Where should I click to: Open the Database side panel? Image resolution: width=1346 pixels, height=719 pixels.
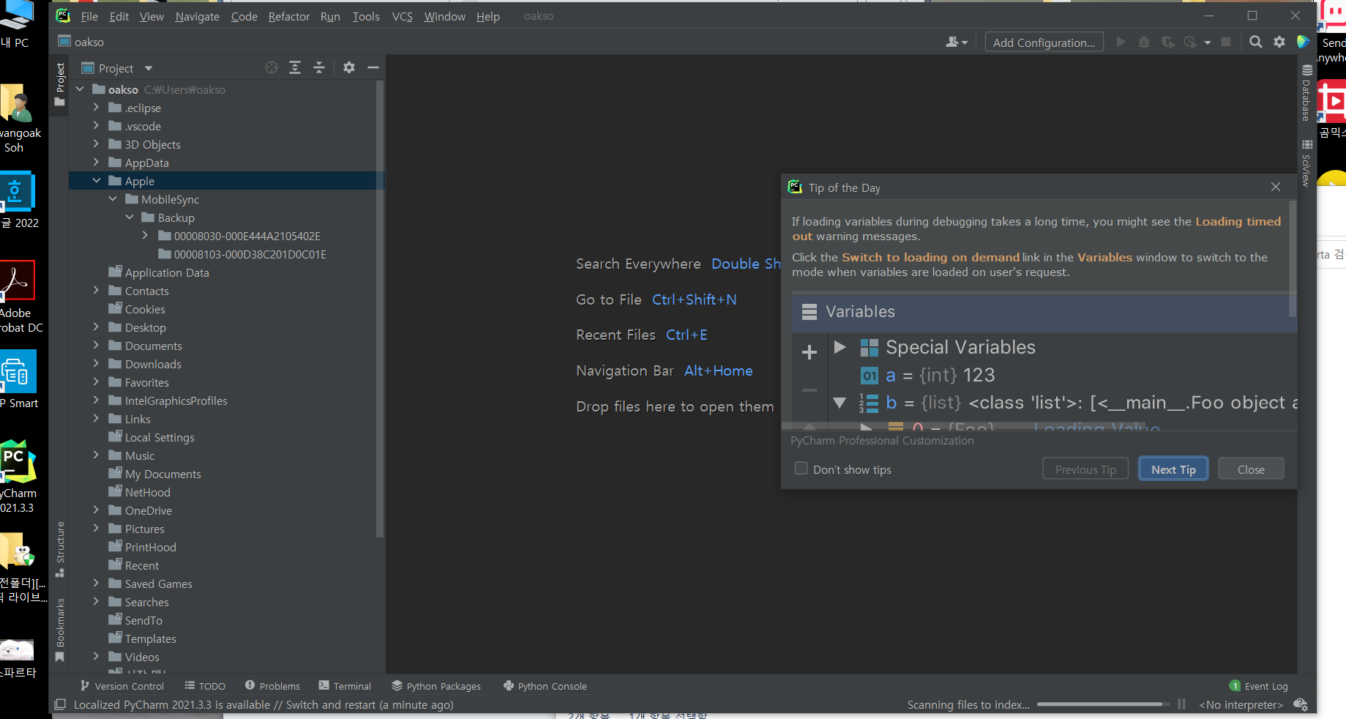[1306, 93]
